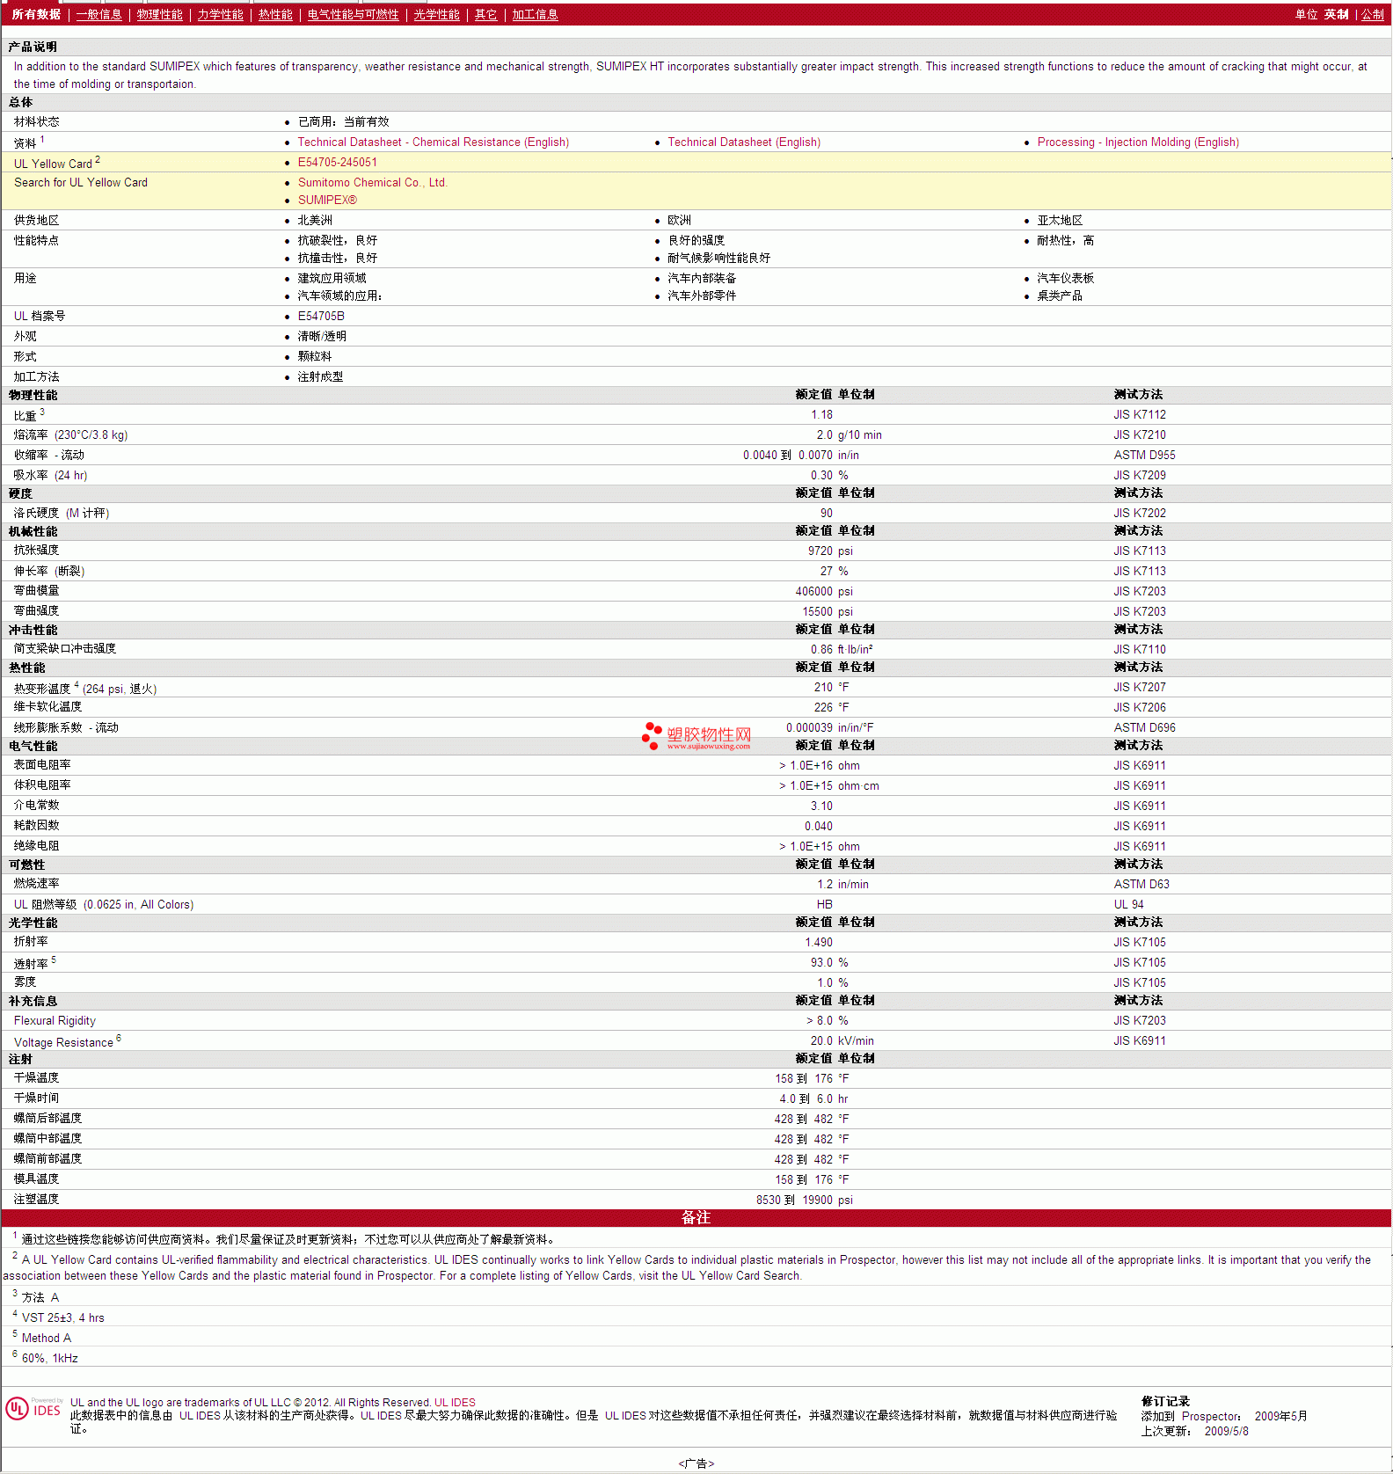Image resolution: width=1393 pixels, height=1474 pixels.
Task: Open the 一般信息 tab
Action: [99, 15]
